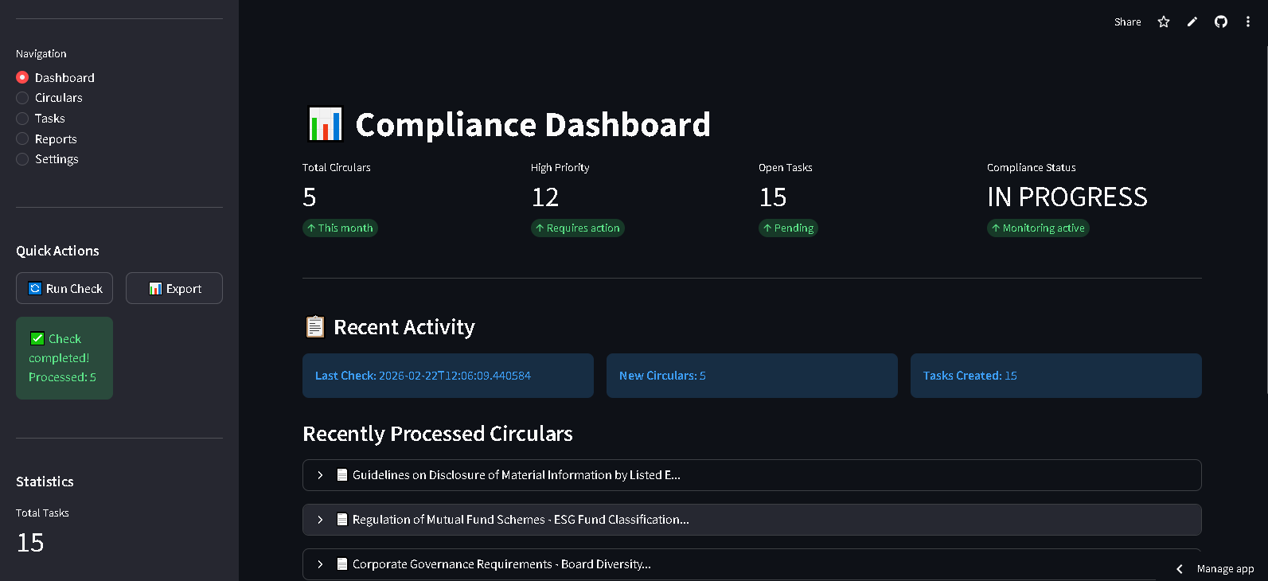The height and width of the screenshot is (581, 1268).
Task: Select the Circulars radio option
Action: pyautogui.click(x=23, y=98)
